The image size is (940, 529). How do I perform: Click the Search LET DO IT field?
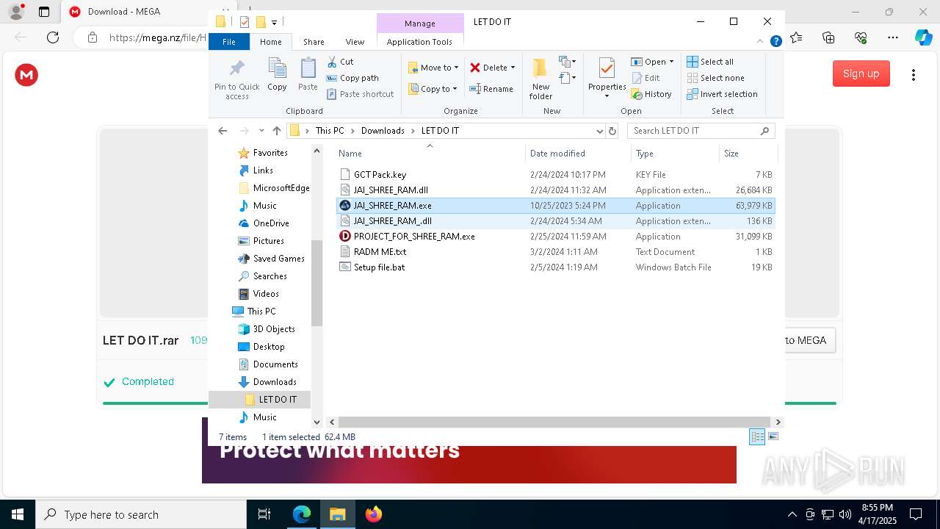(x=701, y=131)
